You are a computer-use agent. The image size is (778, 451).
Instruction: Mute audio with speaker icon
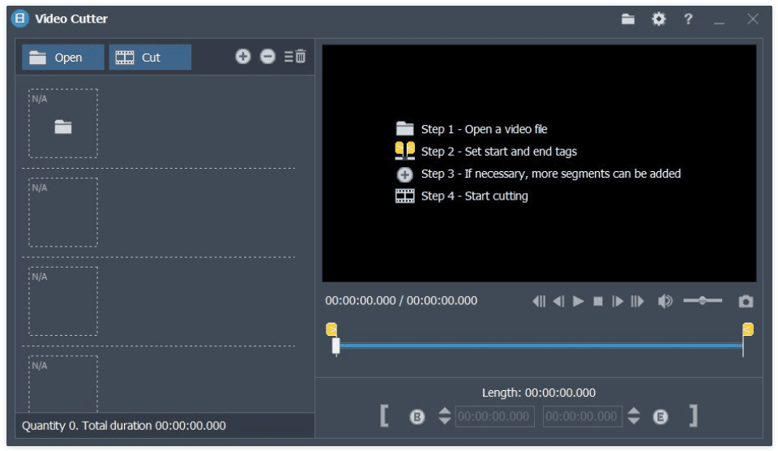tap(665, 301)
